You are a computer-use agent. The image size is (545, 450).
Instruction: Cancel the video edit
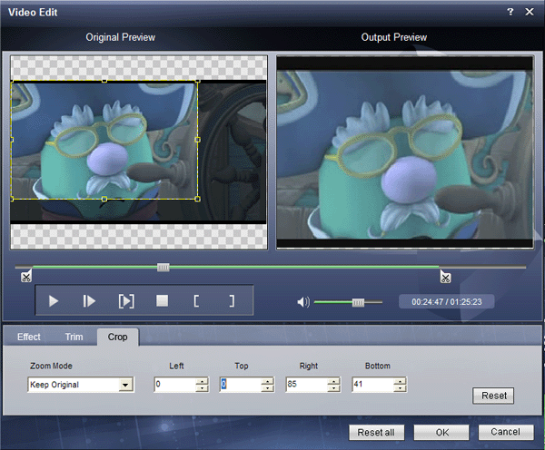tap(506, 432)
